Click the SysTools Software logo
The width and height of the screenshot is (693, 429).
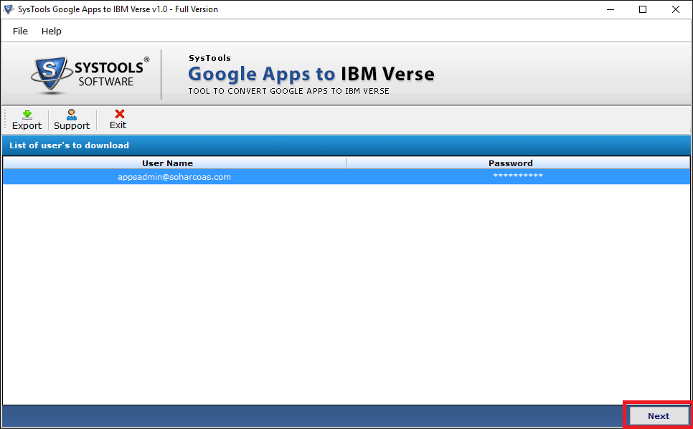pyautogui.click(x=90, y=74)
